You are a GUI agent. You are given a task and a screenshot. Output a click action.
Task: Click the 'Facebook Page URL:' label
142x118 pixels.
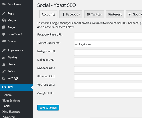coord(50,34)
